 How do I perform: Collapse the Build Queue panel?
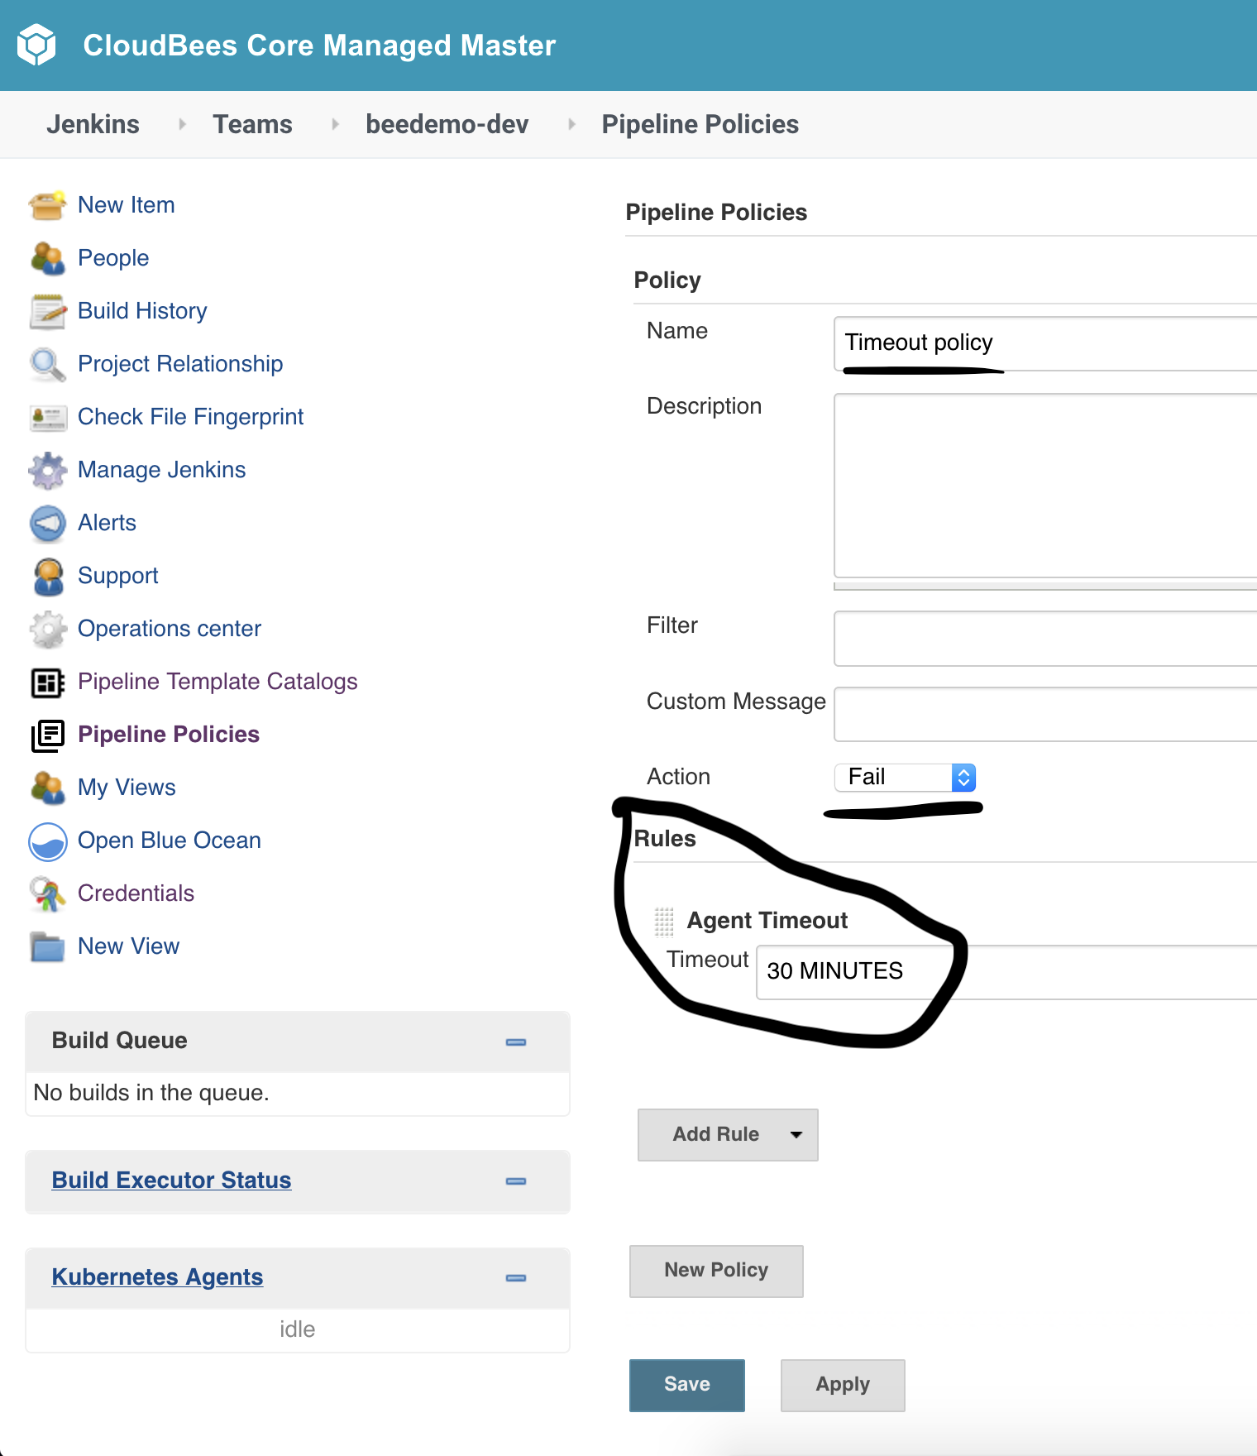click(x=516, y=1042)
